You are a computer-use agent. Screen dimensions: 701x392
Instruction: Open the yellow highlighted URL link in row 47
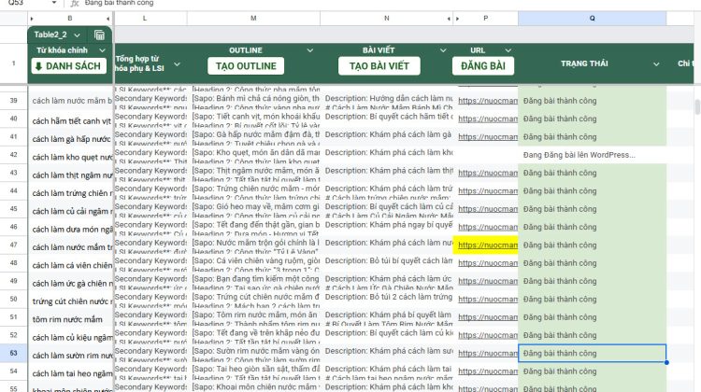[484, 245]
